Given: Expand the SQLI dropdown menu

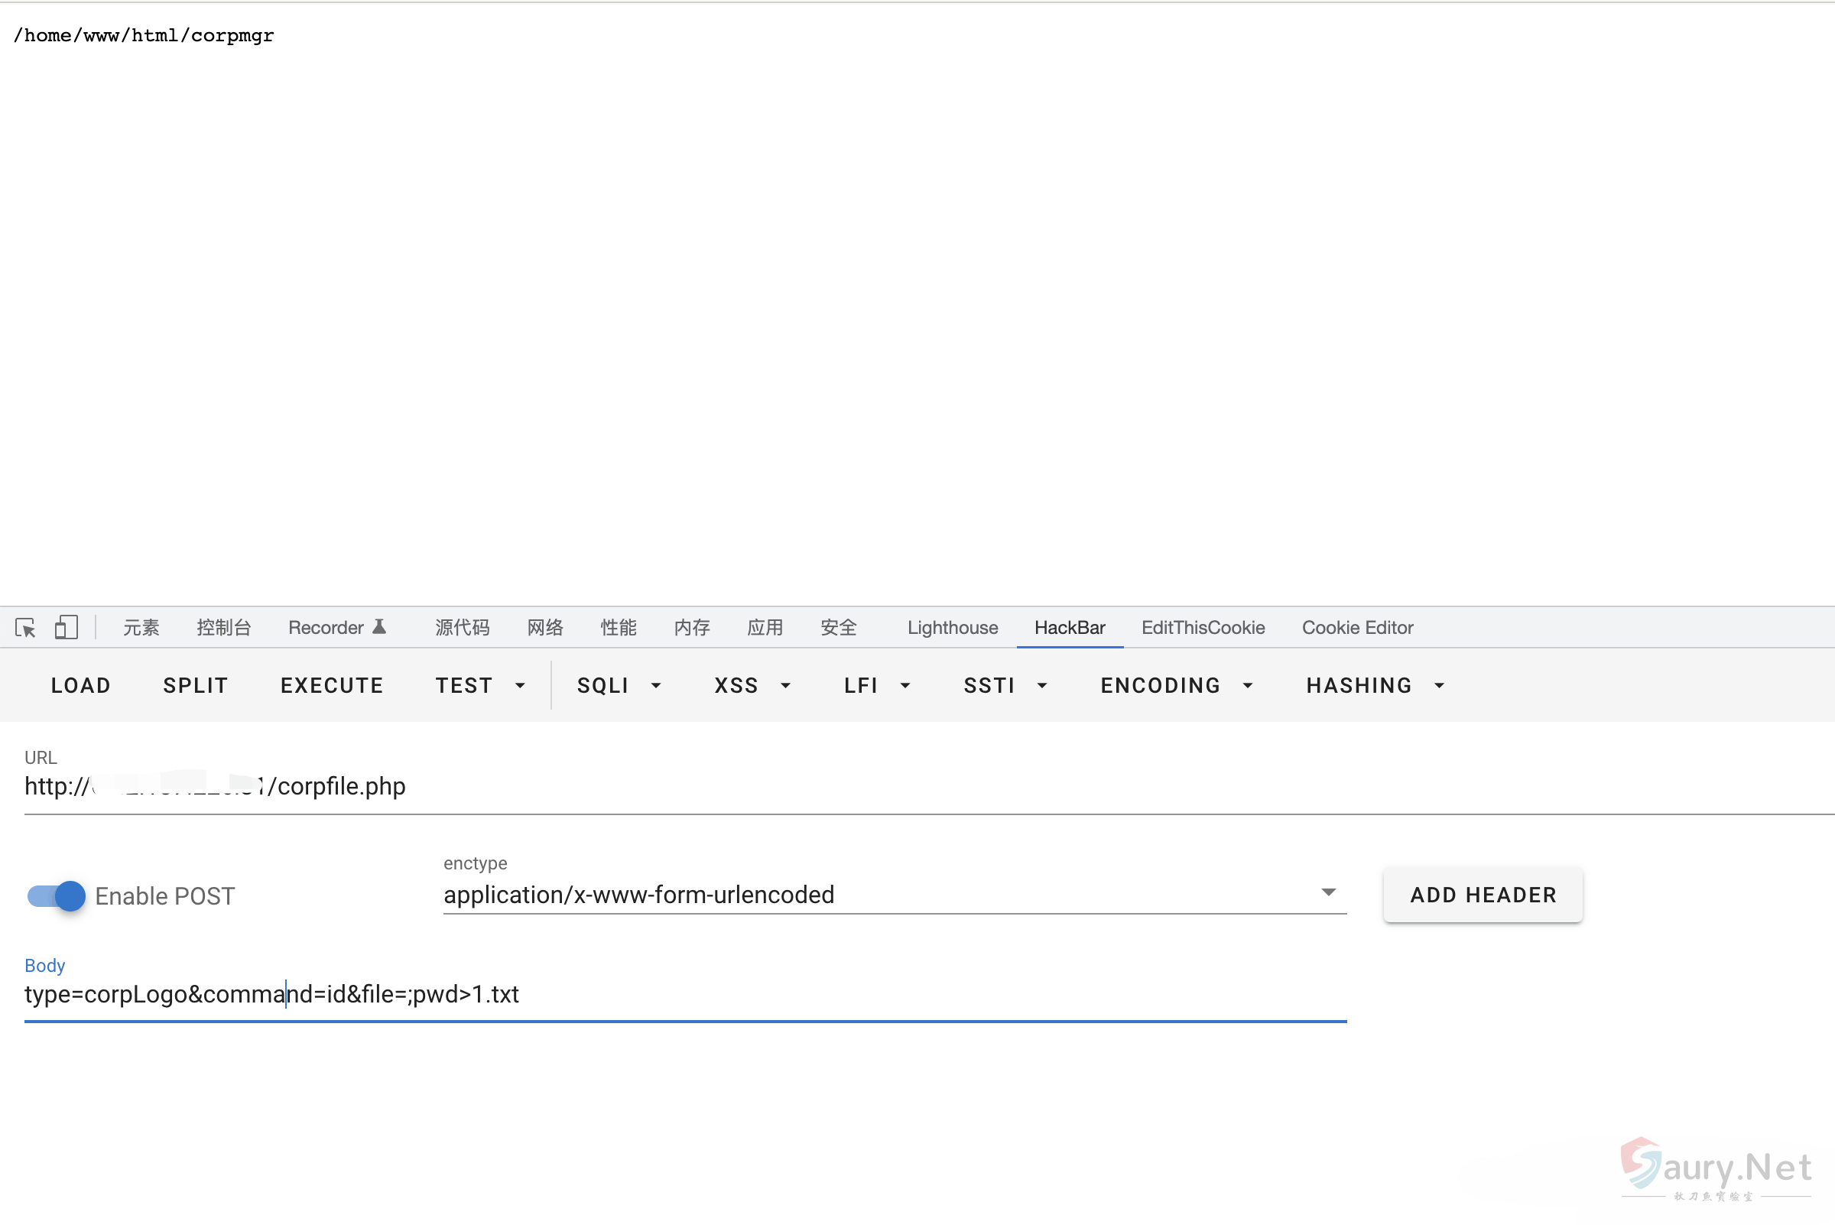Looking at the screenshot, I should tap(619, 685).
